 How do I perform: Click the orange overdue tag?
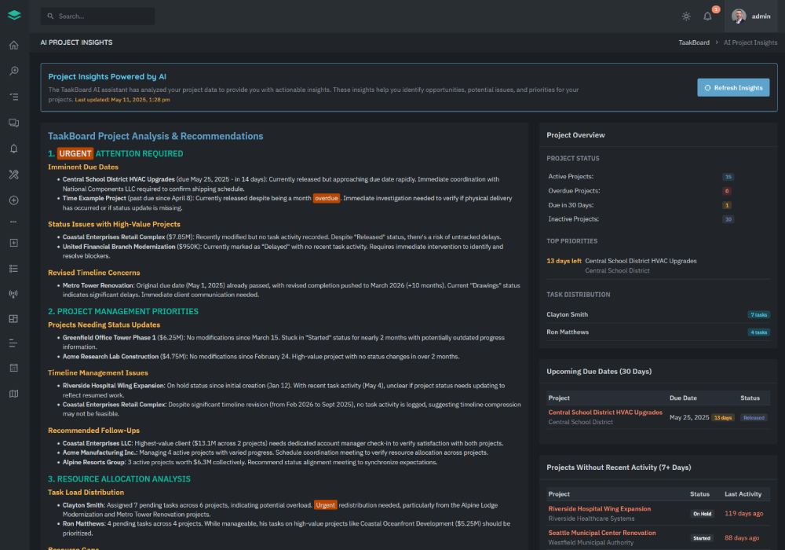pyautogui.click(x=327, y=198)
